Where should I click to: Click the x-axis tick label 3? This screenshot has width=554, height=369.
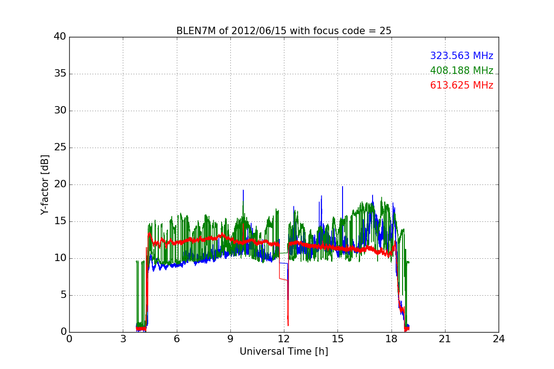pyautogui.click(x=123, y=339)
